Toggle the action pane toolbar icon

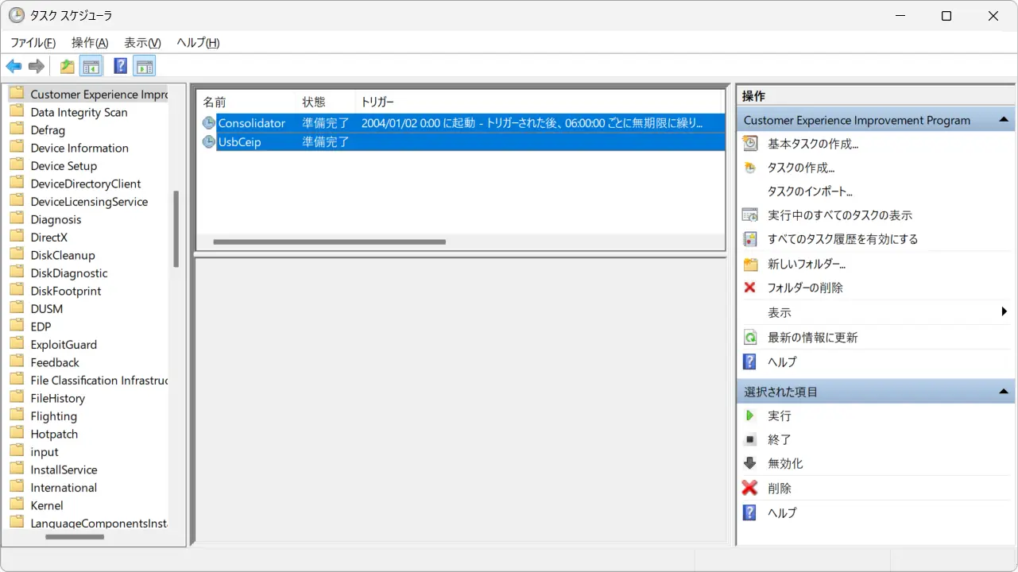144,66
